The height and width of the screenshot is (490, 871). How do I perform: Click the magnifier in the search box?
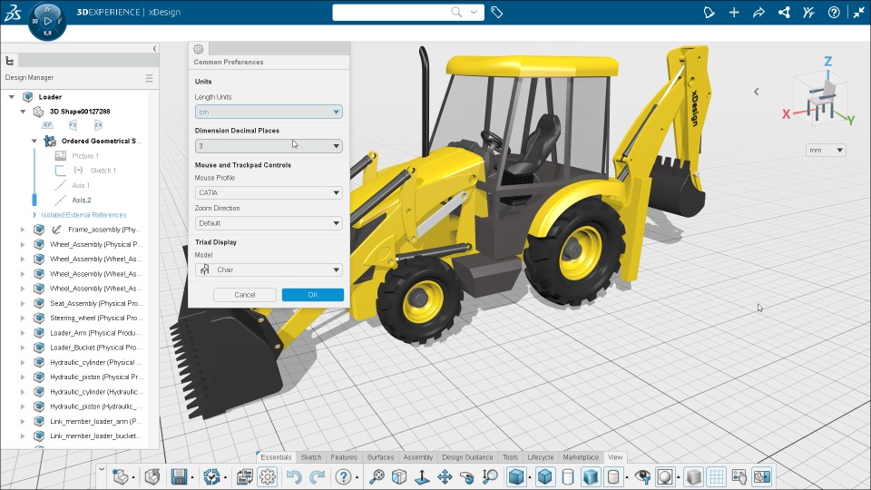(x=456, y=12)
